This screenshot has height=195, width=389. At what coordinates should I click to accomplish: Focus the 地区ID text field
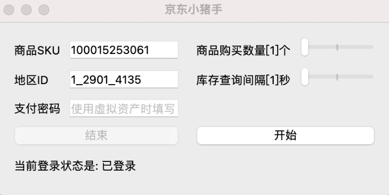[124, 79]
